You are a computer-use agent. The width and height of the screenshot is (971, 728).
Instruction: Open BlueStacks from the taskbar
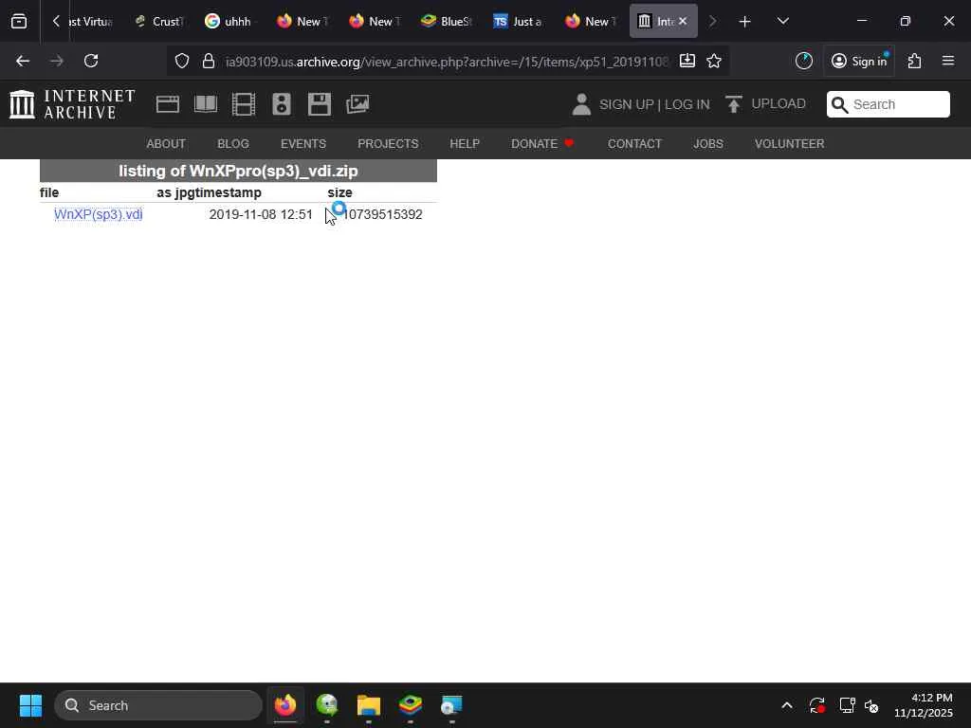pos(410,705)
